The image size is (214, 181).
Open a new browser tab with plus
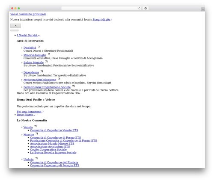click(x=203, y=9)
